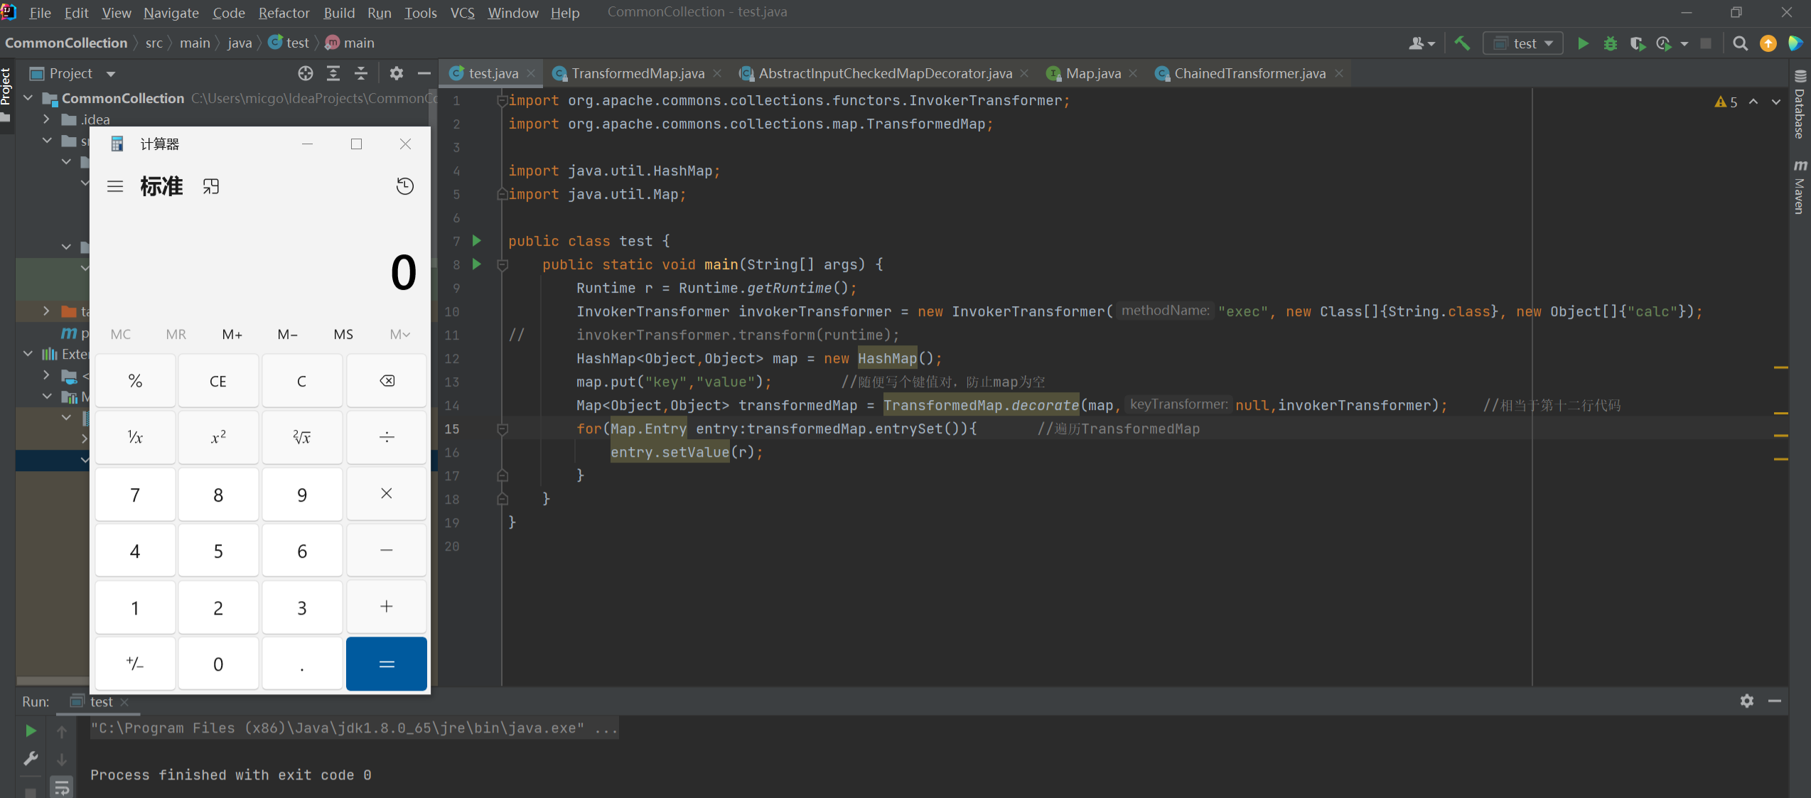The image size is (1811, 798).
Task: Open Database tool window sidebar
Action: pyautogui.click(x=1800, y=105)
